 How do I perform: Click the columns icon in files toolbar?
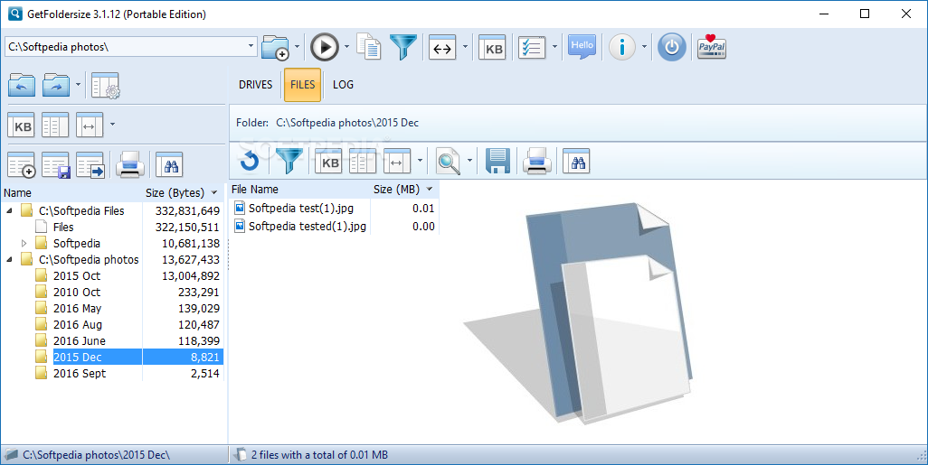[363, 161]
